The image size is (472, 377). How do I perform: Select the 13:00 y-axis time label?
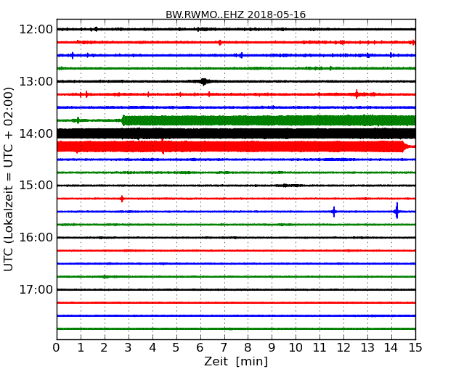pyautogui.click(x=36, y=81)
